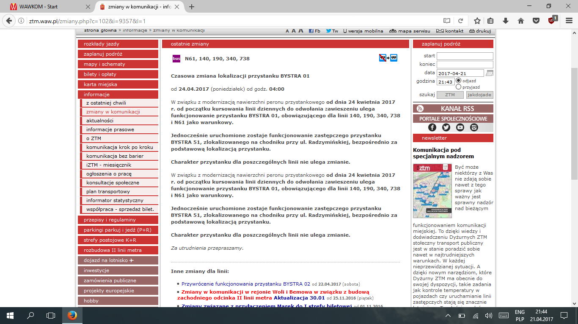Open Przywrócenie funkcjonowania przystanku BYSTRA 02 link
Image resolution: width=578 pixels, height=324 pixels.
coord(245,284)
